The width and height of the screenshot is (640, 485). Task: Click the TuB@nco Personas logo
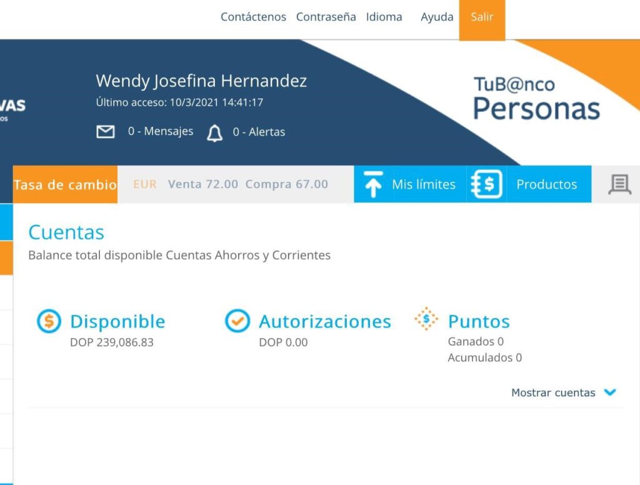tap(536, 97)
